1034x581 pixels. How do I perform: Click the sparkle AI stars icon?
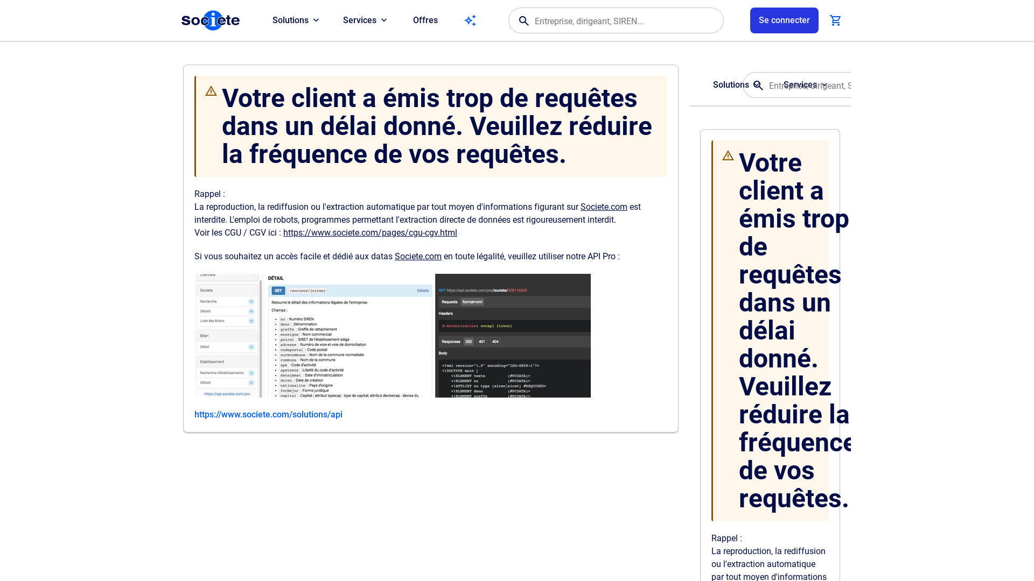coord(470,20)
